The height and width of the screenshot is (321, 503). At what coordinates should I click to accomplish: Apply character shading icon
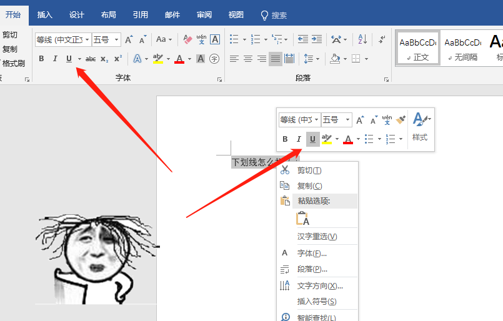coord(201,59)
